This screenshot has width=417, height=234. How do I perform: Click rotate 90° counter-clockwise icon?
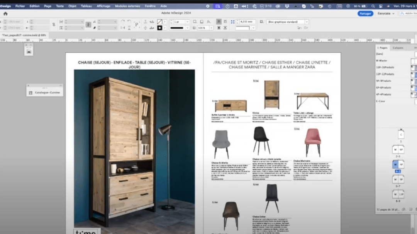(129, 22)
